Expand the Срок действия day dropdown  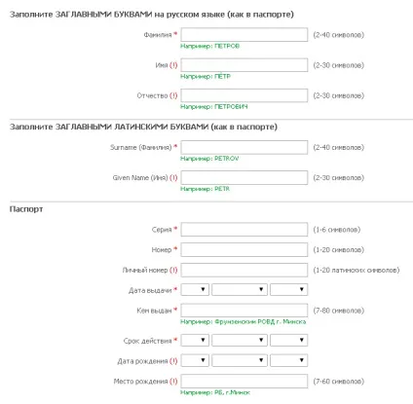click(195, 341)
